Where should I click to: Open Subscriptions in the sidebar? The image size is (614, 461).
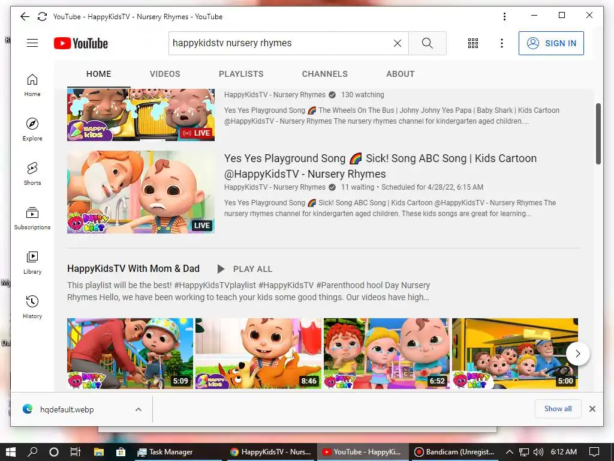(x=32, y=218)
